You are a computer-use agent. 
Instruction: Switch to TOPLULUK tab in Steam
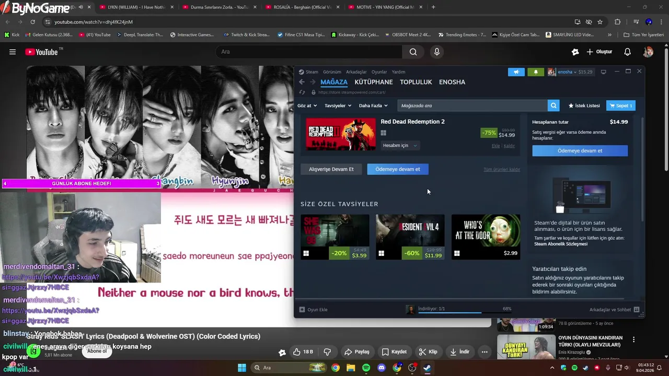tap(416, 82)
